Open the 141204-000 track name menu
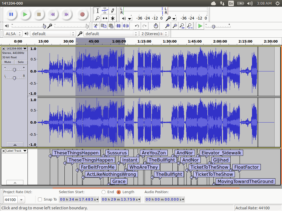This screenshot has height=211, width=282. (x=16, y=49)
